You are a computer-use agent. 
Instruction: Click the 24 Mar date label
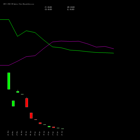[x=8, y=133]
